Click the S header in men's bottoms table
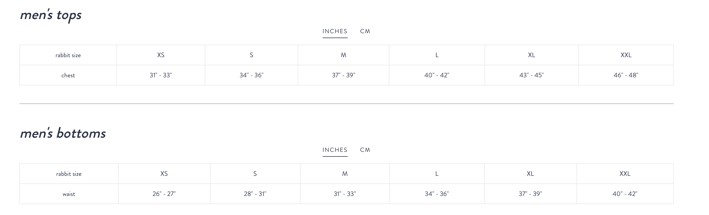The height and width of the screenshot is (215, 709). [x=255, y=174]
